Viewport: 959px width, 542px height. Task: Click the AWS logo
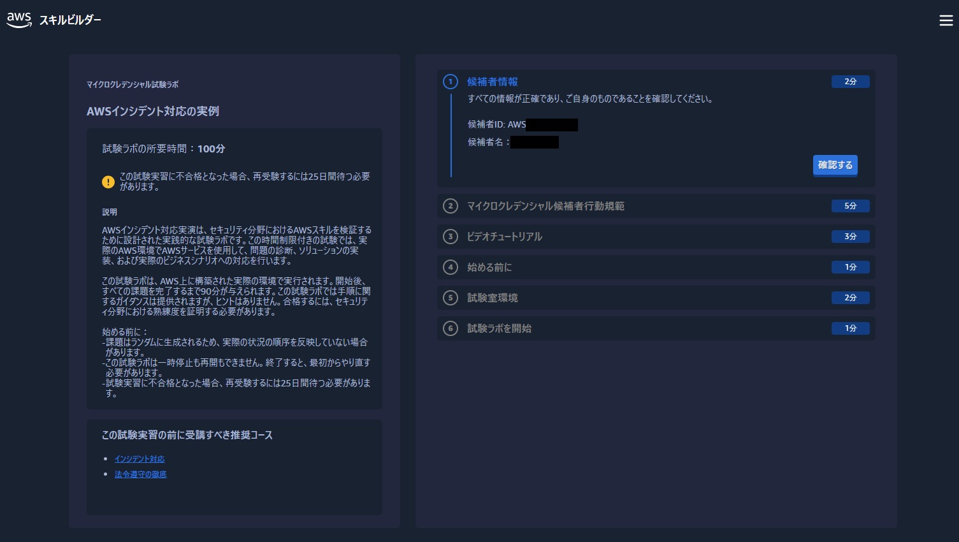[19, 20]
